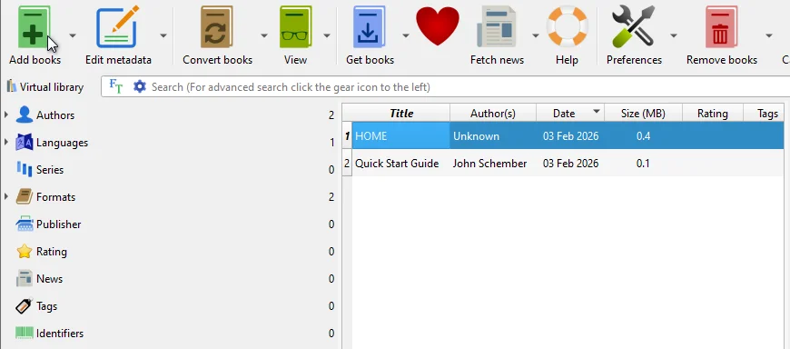
Task: Sort by Author(s) column header
Action: point(493,114)
